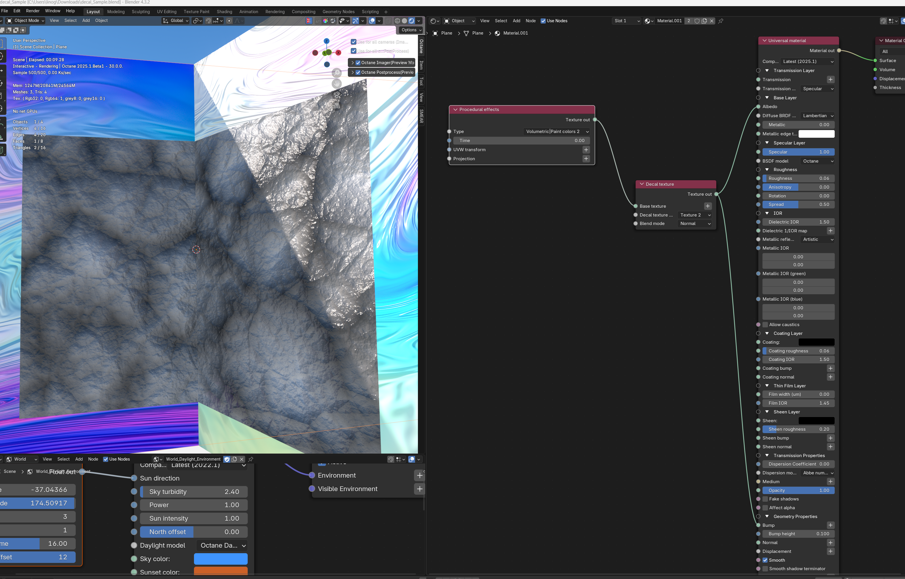This screenshot has height=579, width=905.
Task: Click proportional editing icon in header
Action: (x=229, y=21)
